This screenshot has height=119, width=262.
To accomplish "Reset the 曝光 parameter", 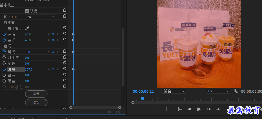I will tap(65, 51).
